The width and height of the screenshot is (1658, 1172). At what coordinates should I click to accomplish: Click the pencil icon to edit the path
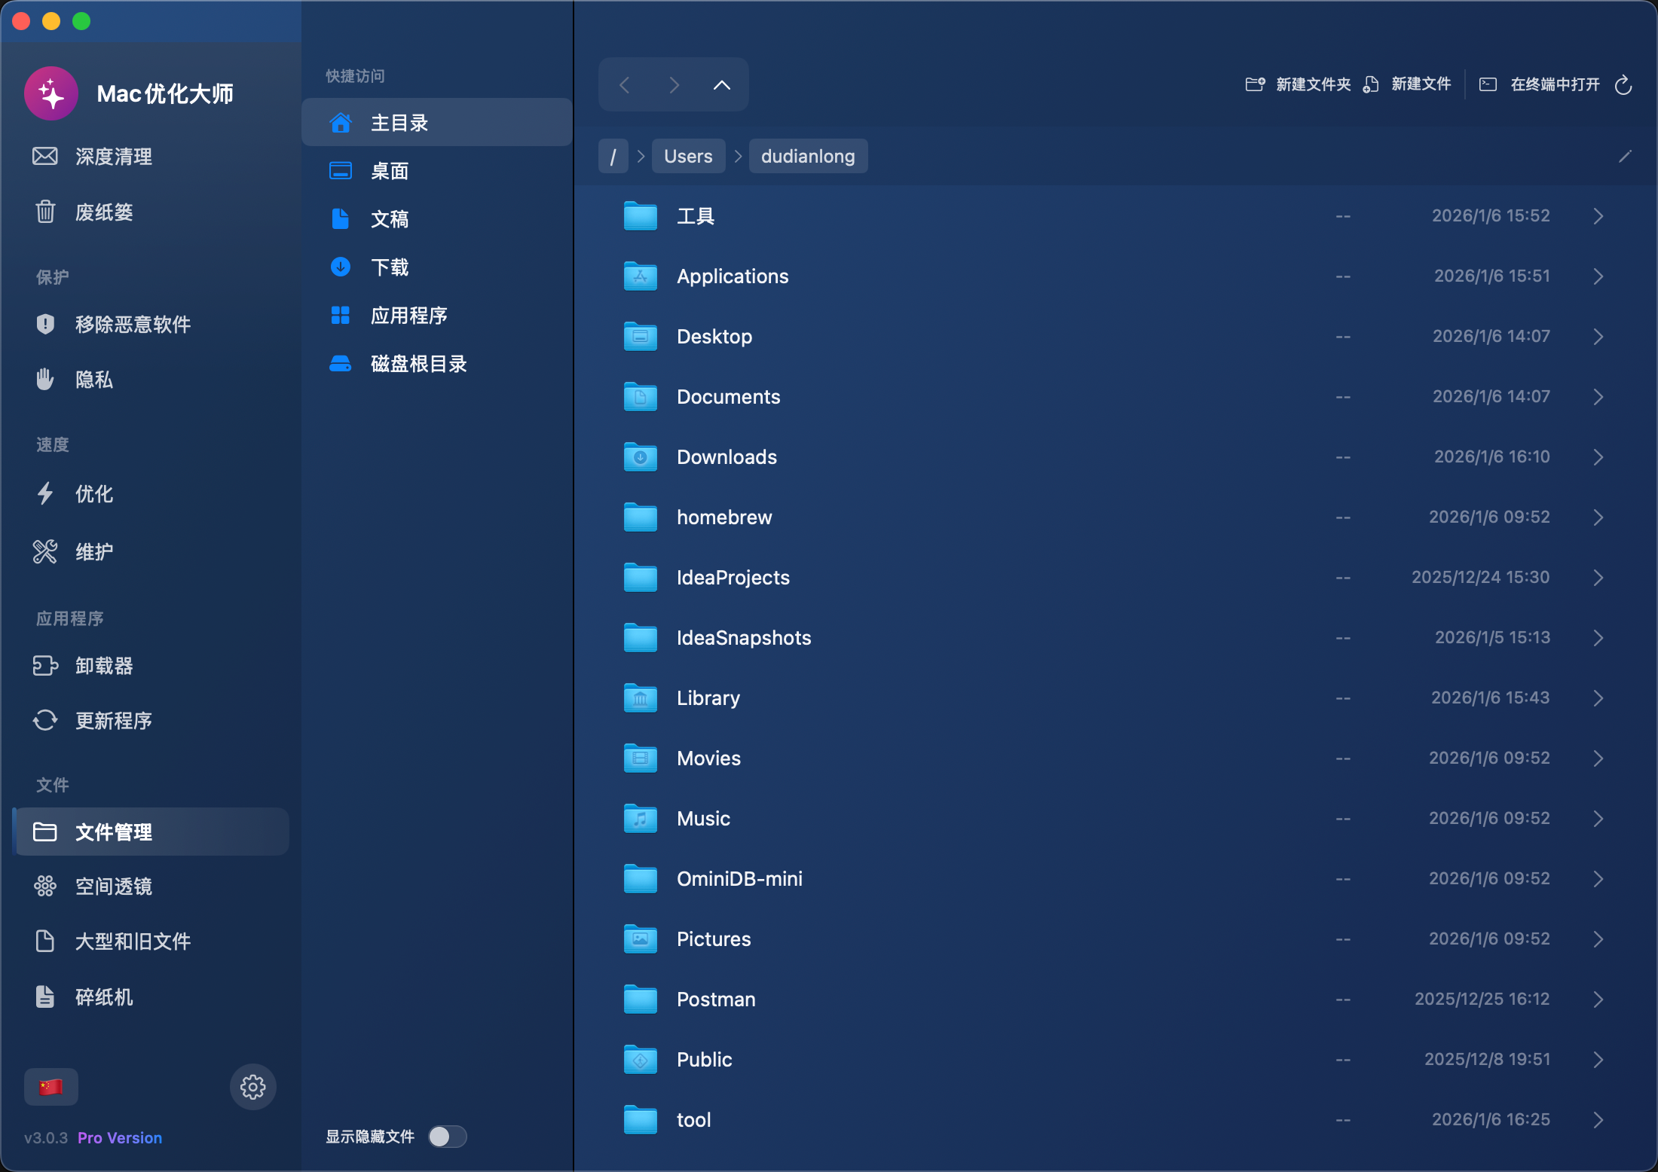click(1625, 156)
